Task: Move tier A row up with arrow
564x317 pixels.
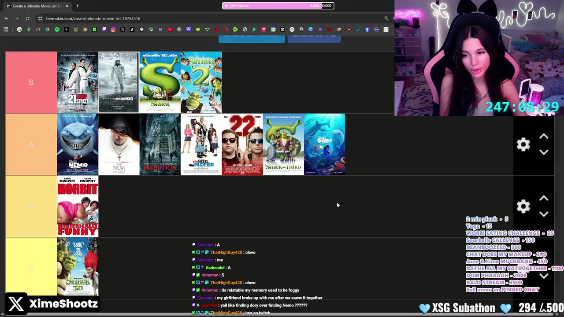Action: click(544, 137)
